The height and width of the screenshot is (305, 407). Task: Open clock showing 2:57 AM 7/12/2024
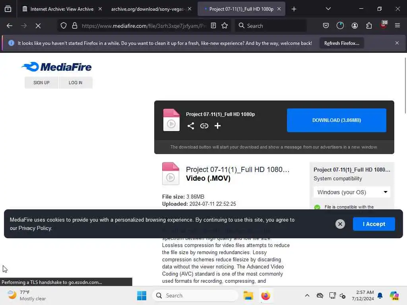tap(362, 295)
